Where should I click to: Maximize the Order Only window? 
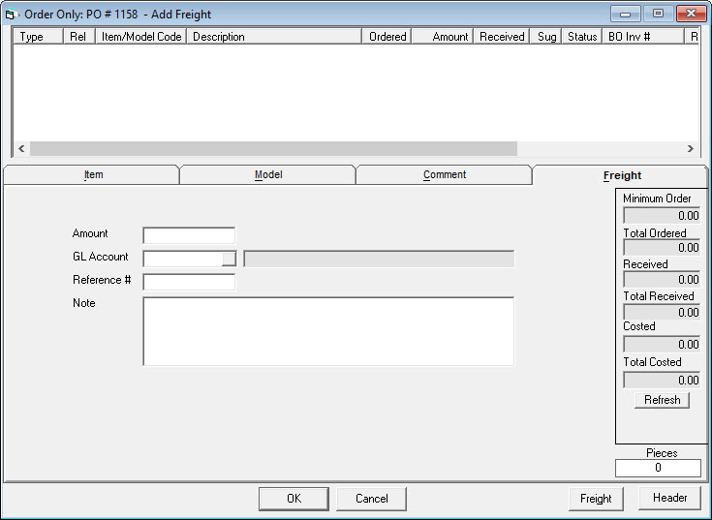point(658,14)
